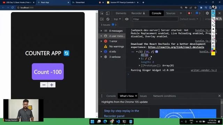The image size is (223, 125).
Task: Click the purple Count -100 display
Action: click(48, 72)
